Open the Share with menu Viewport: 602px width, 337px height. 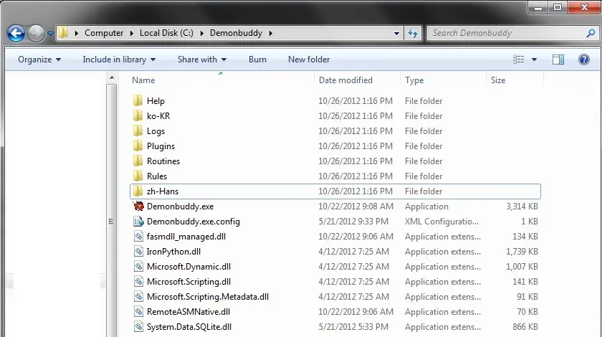[202, 60]
